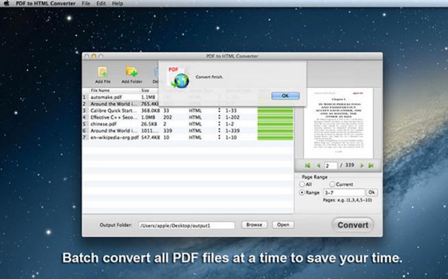Open output type selector for Calibre Quick Start row
This screenshot has width=448, height=279.
[x=219, y=110]
